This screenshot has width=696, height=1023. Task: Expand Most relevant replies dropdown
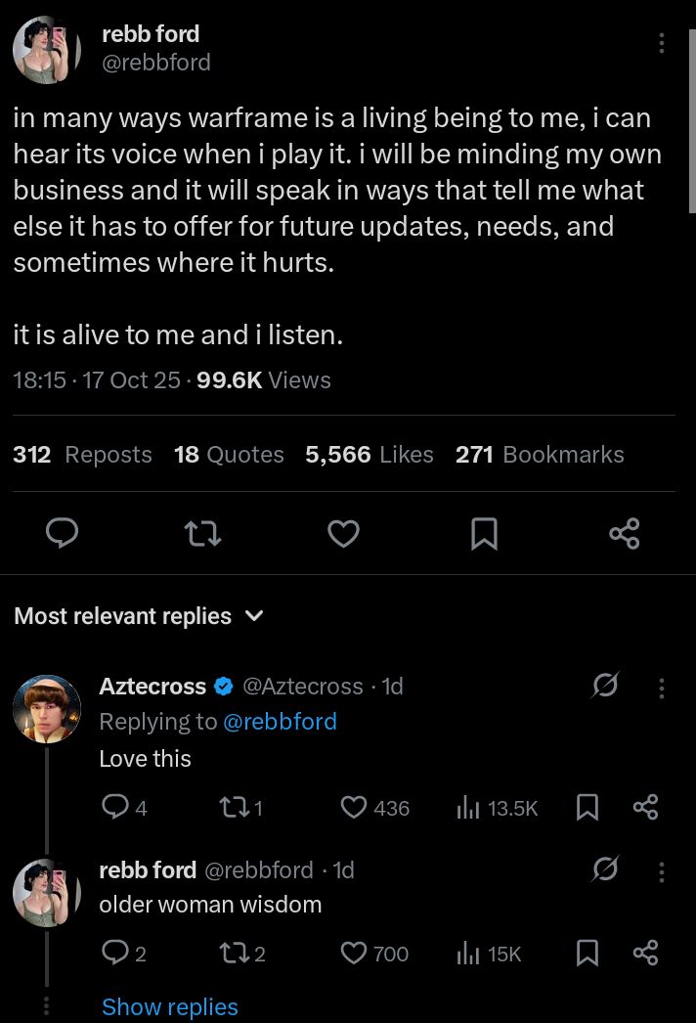coord(252,616)
